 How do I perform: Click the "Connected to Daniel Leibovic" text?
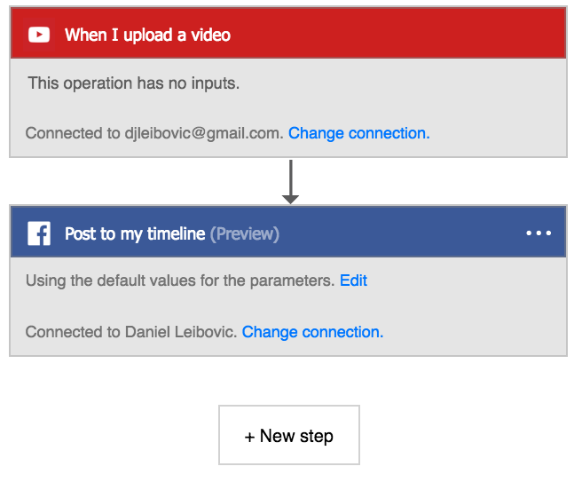(x=131, y=332)
